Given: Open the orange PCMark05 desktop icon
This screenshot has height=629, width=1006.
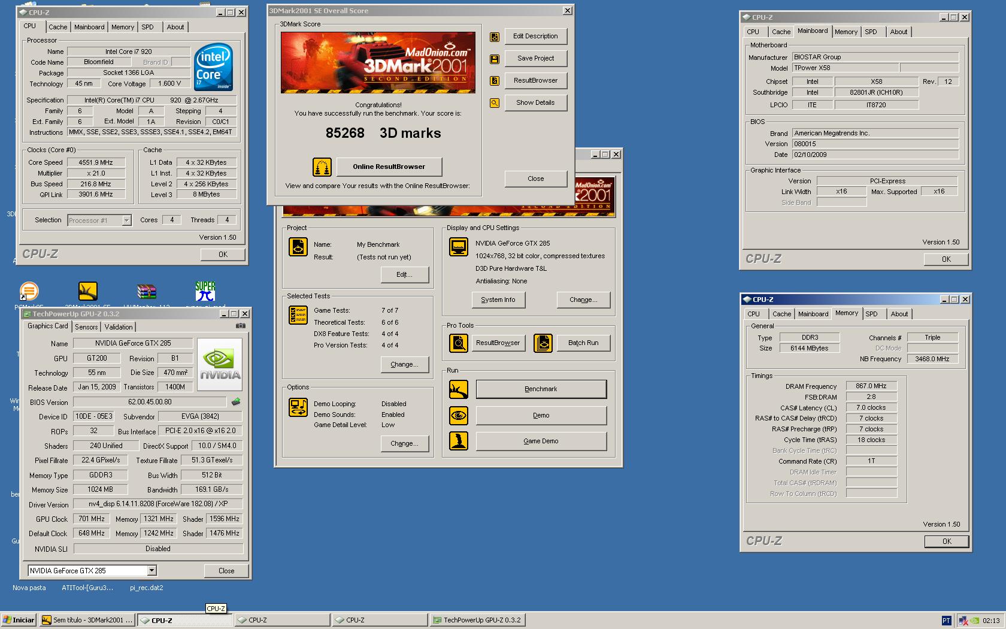Looking at the screenshot, I should coord(29,291).
